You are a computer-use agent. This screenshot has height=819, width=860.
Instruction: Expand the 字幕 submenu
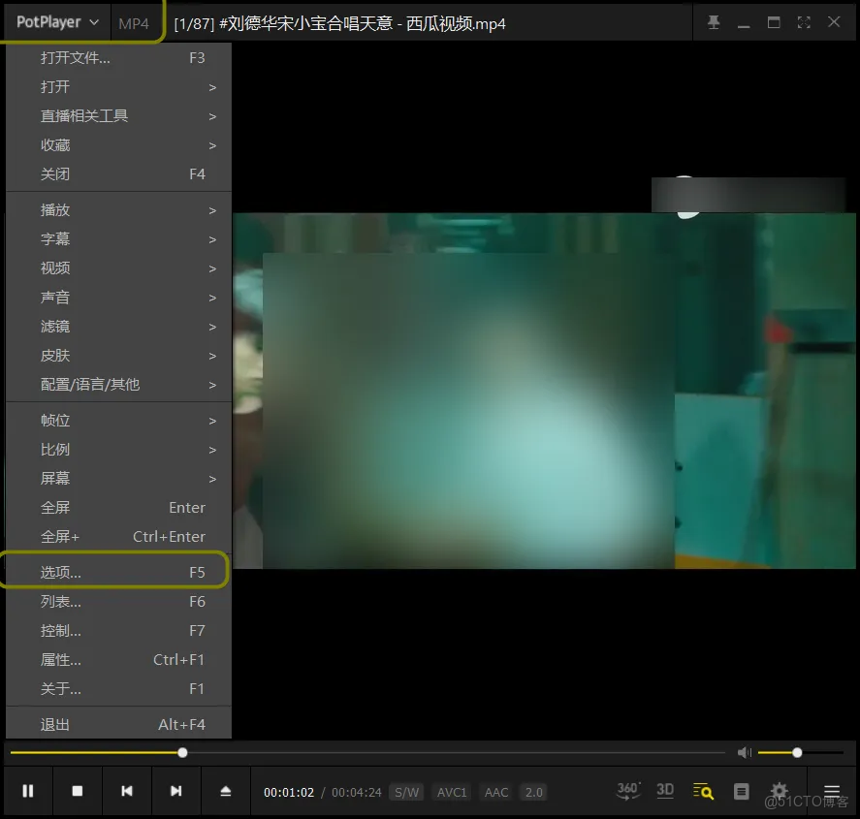tap(55, 238)
